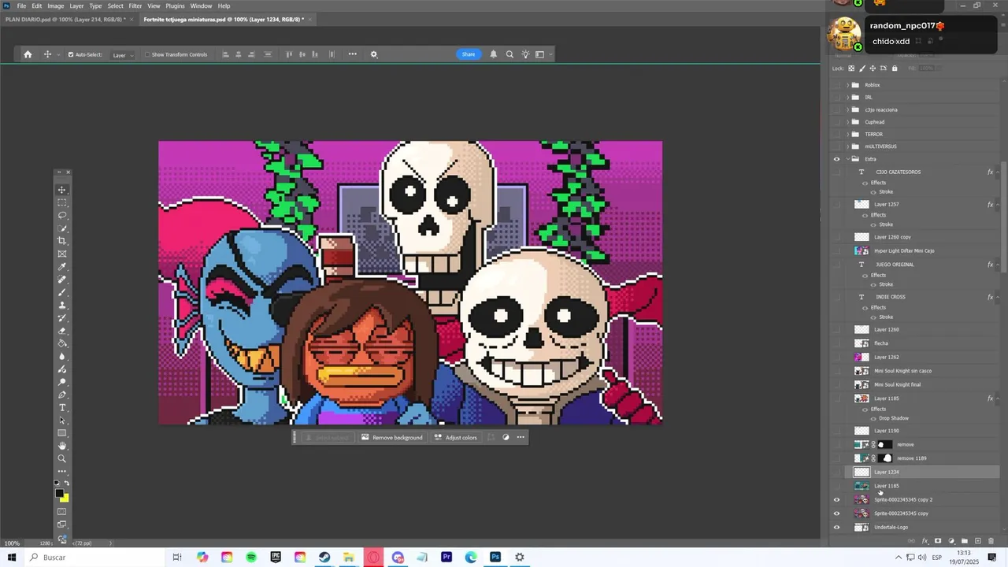Image resolution: width=1008 pixels, height=567 pixels.
Task: Open Spotify from the taskbar
Action: 251,557
